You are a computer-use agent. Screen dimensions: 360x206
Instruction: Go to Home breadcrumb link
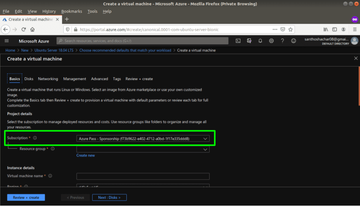(x=10, y=50)
